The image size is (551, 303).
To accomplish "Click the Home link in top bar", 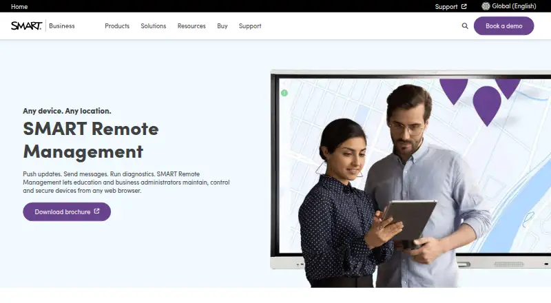I will pos(19,6).
